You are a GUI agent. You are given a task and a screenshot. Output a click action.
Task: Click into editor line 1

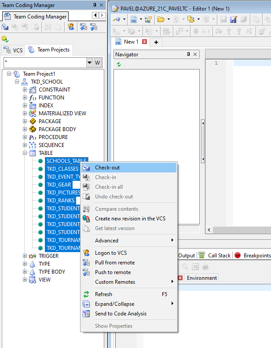pos(252,63)
